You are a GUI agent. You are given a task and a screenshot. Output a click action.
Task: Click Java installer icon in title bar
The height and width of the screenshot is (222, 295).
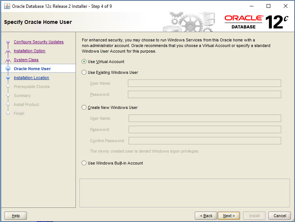[7, 6]
